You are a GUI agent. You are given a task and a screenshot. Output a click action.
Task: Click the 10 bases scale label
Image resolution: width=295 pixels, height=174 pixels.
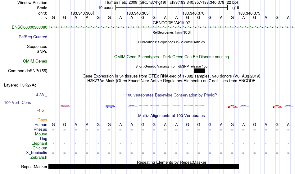point(106,8)
